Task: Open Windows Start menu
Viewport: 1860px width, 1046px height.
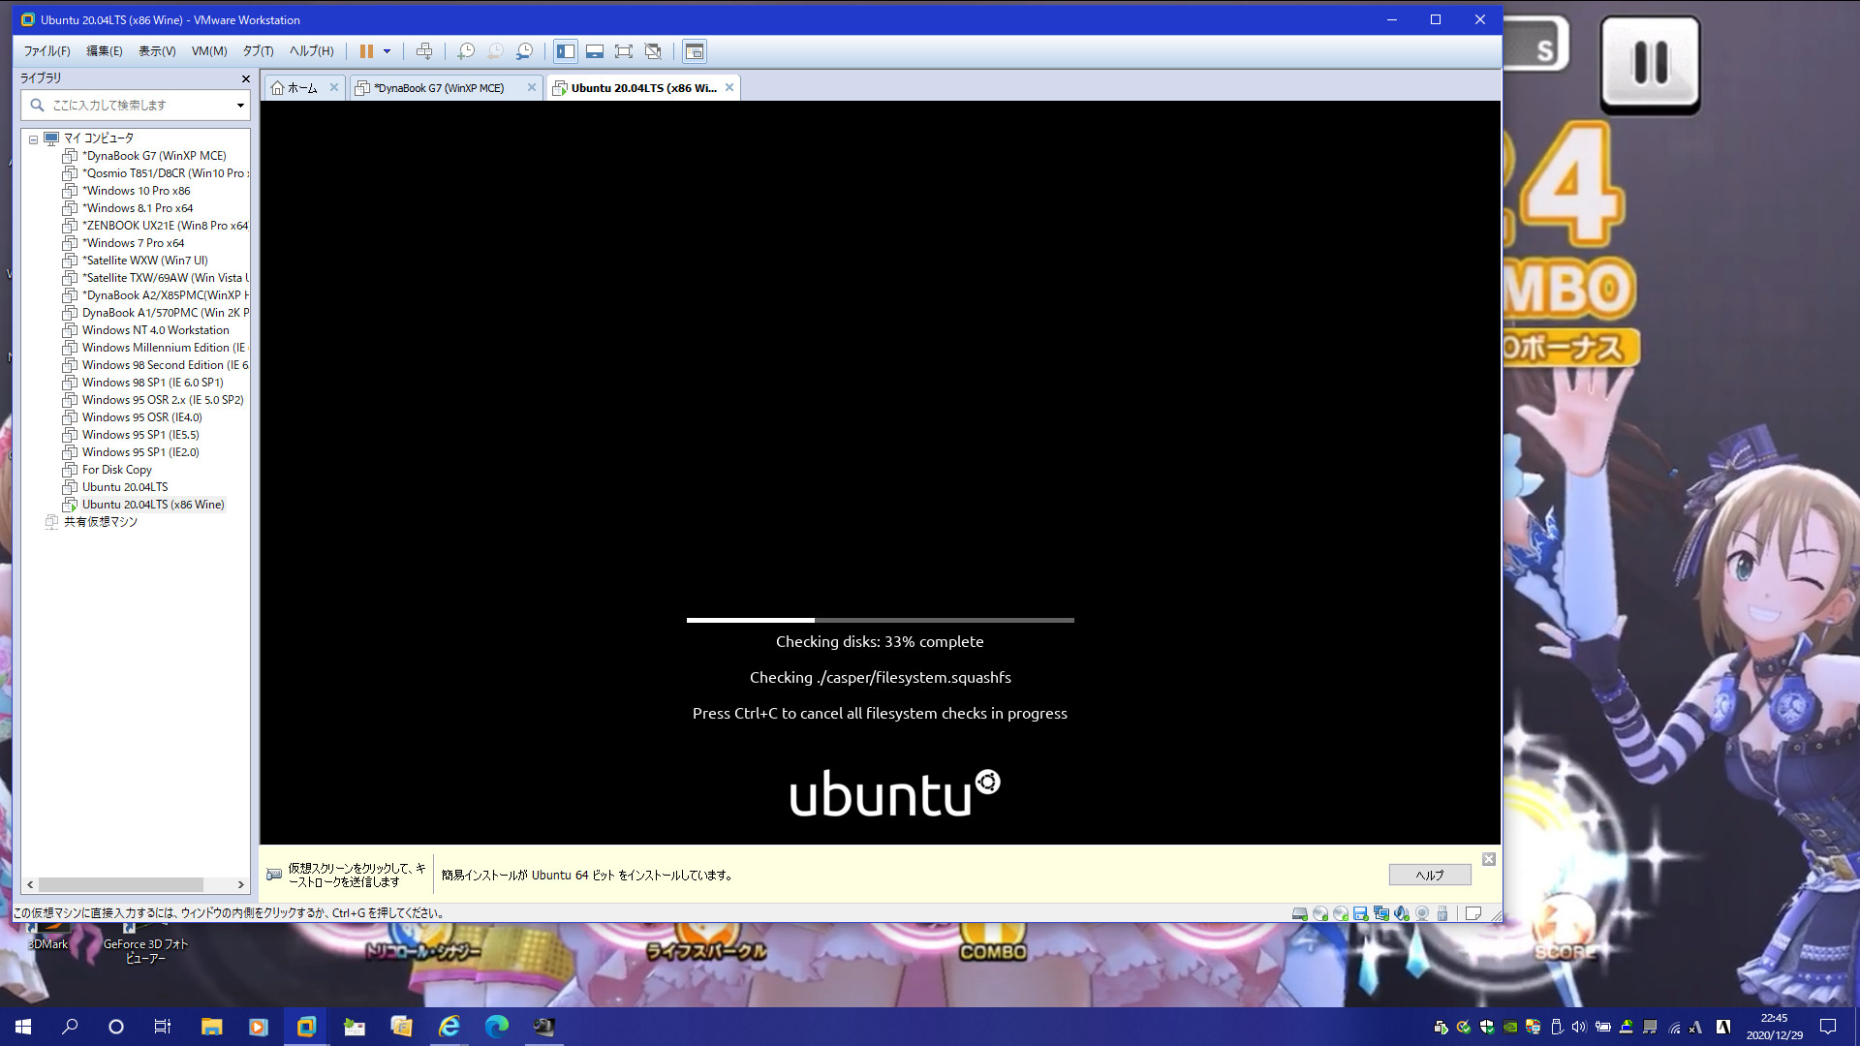Action: pyautogui.click(x=23, y=1027)
